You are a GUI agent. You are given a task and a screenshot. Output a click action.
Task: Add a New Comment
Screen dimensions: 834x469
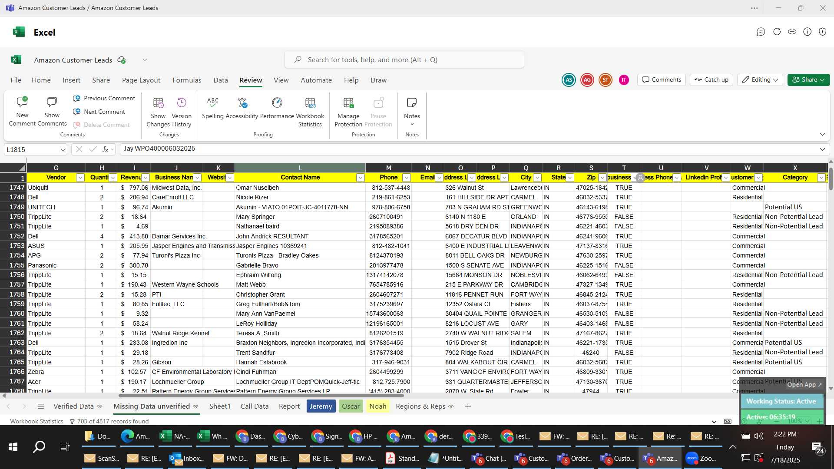[22, 112]
